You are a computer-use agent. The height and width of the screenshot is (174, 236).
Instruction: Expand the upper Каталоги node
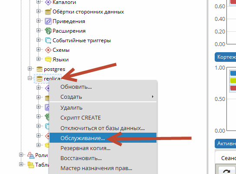pyautogui.click(x=39, y=2)
